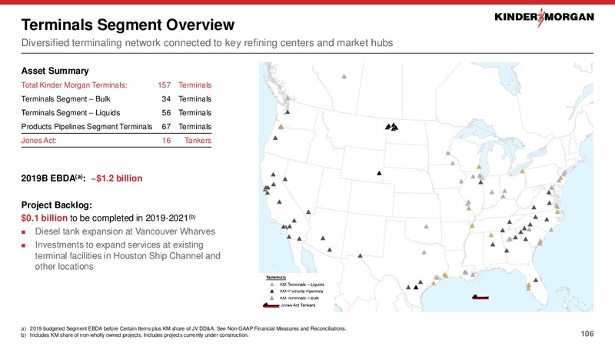Click the 'Diversified terminaling network' subtitle

(207, 43)
